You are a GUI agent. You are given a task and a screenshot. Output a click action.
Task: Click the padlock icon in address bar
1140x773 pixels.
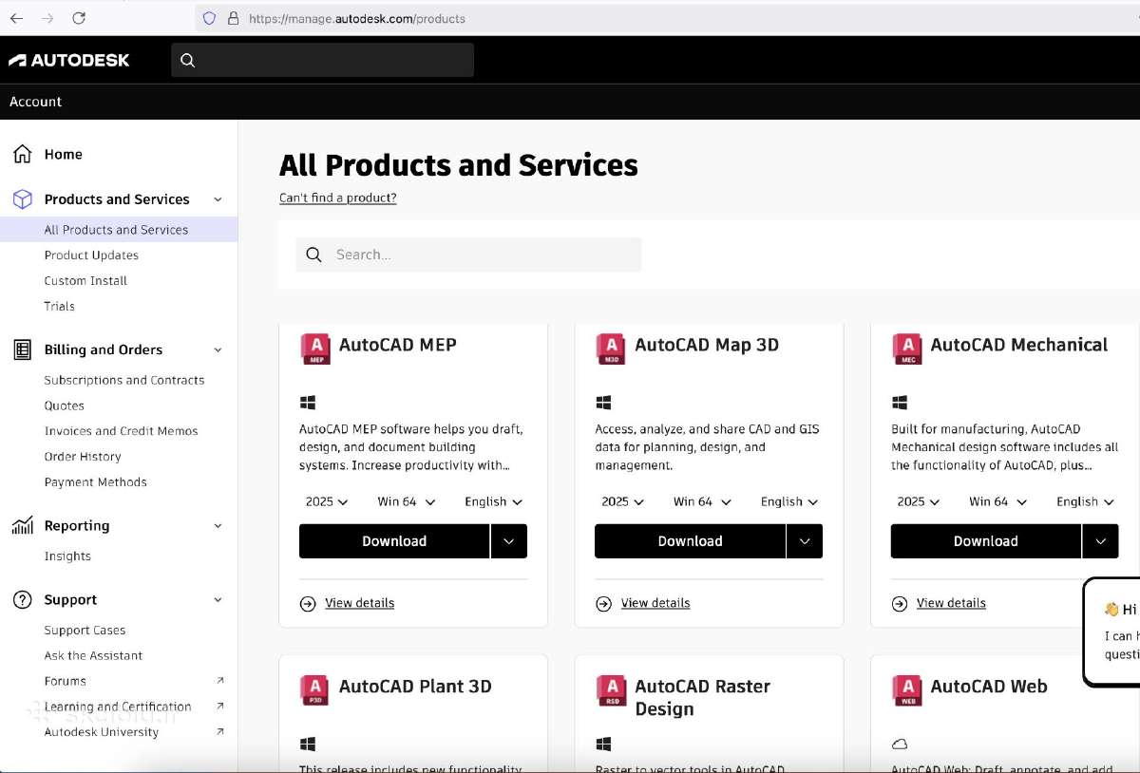tap(233, 18)
